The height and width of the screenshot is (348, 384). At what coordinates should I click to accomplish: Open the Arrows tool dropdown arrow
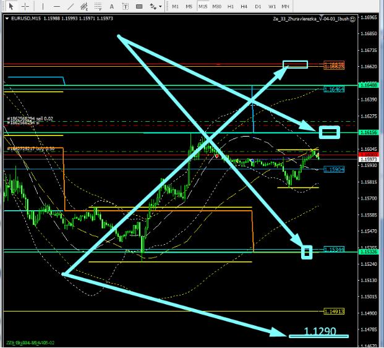point(160,7)
